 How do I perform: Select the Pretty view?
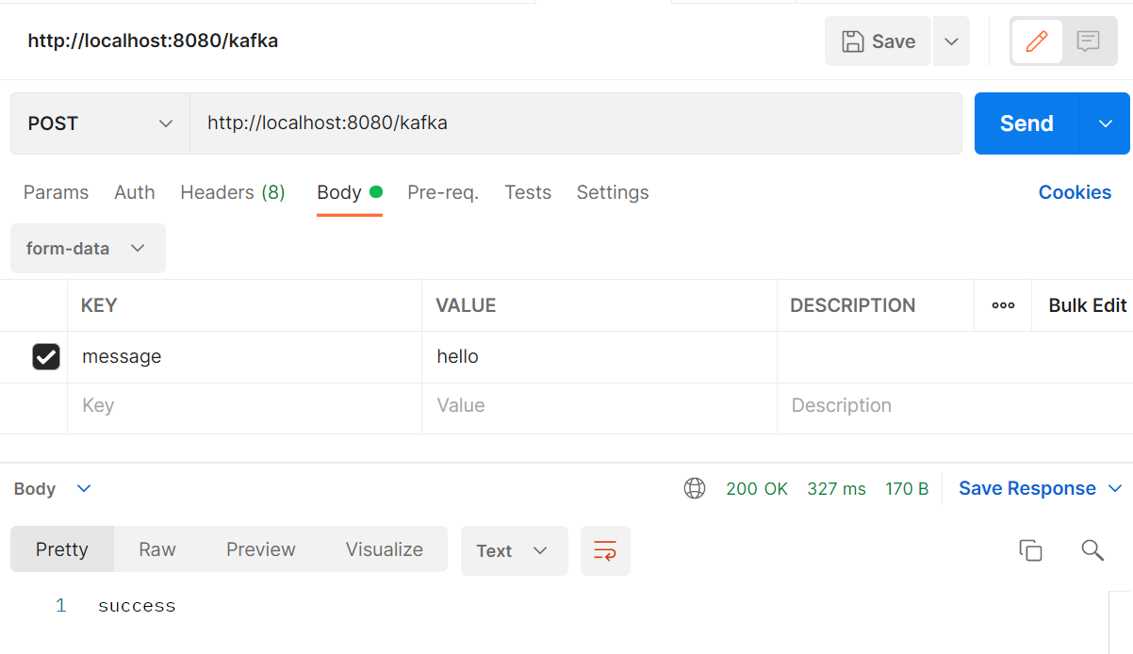click(62, 549)
